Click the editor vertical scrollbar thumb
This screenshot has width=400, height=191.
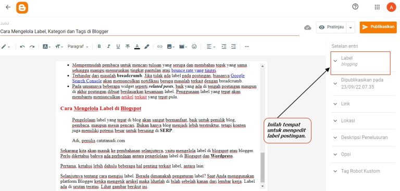pyautogui.click(x=262, y=167)
